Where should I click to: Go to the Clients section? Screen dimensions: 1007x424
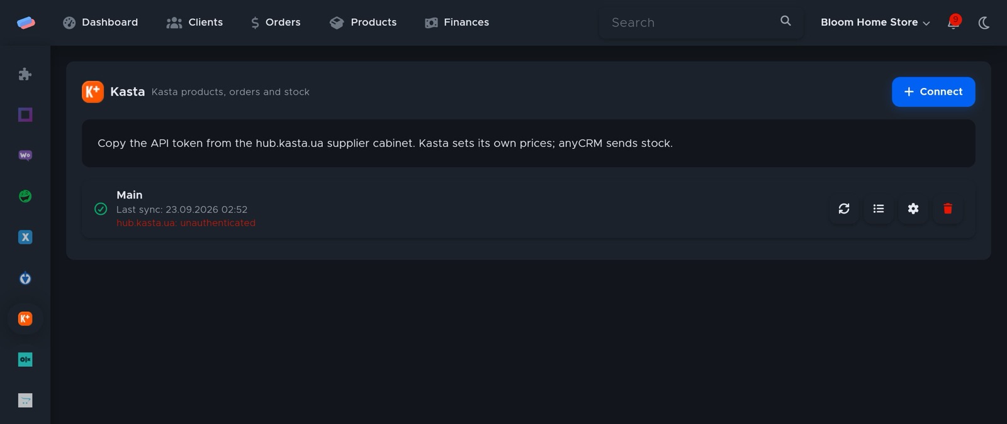194,23
